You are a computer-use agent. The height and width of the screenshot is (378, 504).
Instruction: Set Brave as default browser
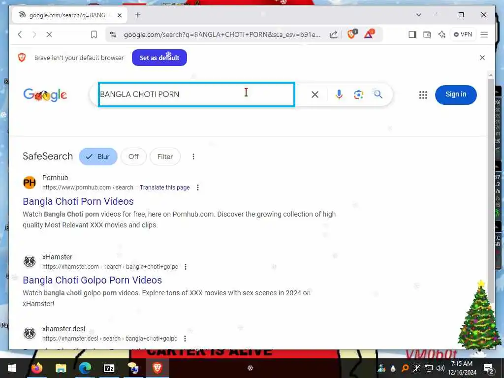pos(159,58)
